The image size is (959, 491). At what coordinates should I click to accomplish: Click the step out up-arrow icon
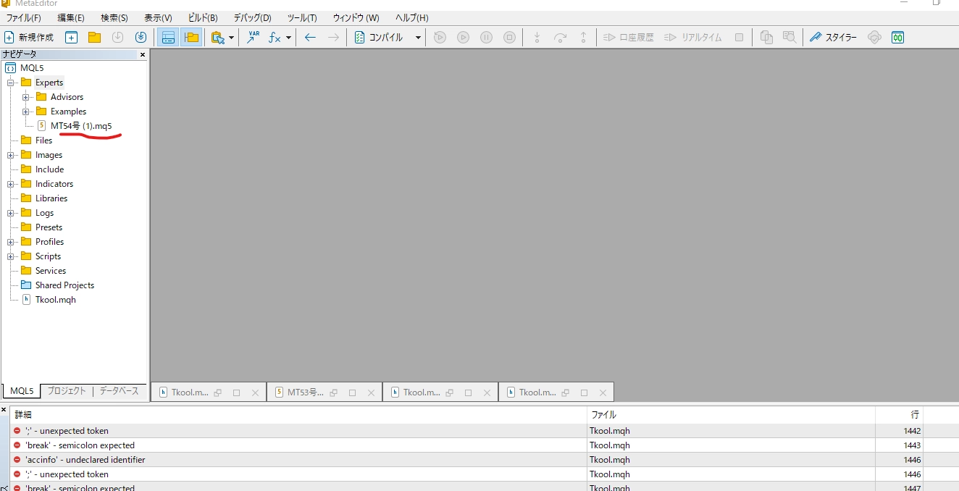point(583,38)
